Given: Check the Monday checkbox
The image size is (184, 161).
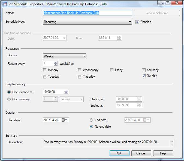Looking at the screenshot, I should pyautogui.click(x=44, y=70).
